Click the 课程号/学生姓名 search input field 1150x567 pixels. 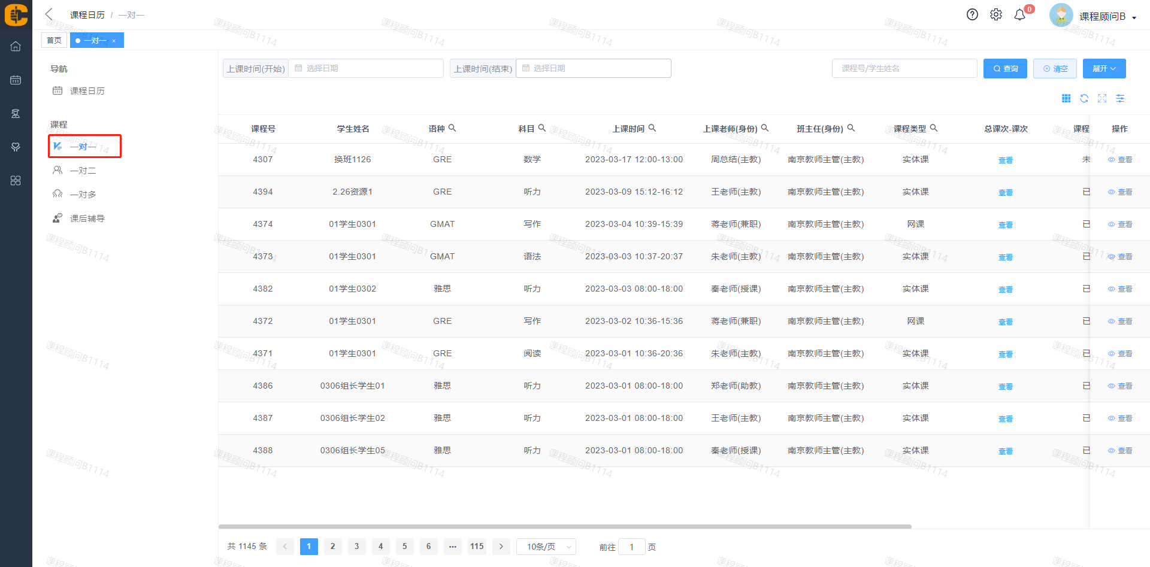[x=904, y=69]
